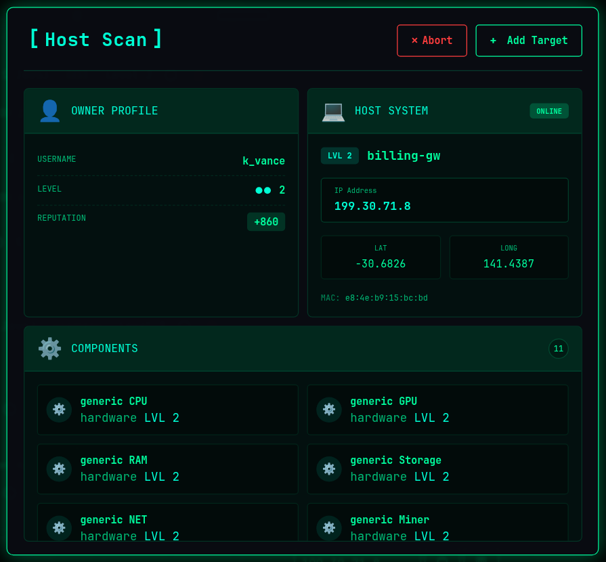Select the generic Storage label
Screen dimensions: 606x562
[x=395, y=460]
